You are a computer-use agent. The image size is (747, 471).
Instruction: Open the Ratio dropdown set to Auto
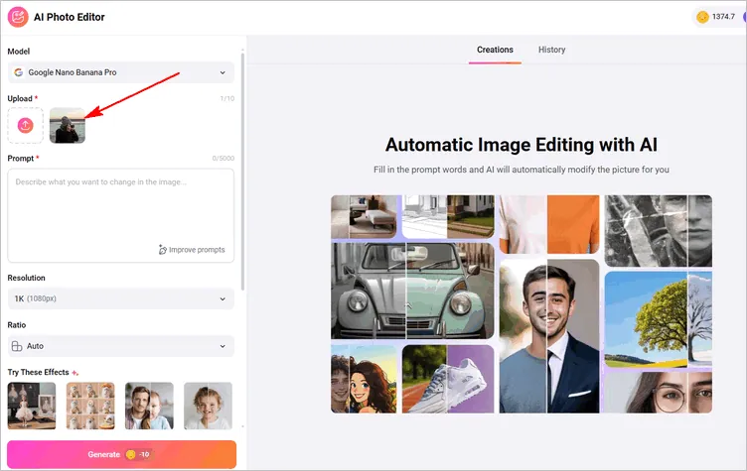coord(121,346)
